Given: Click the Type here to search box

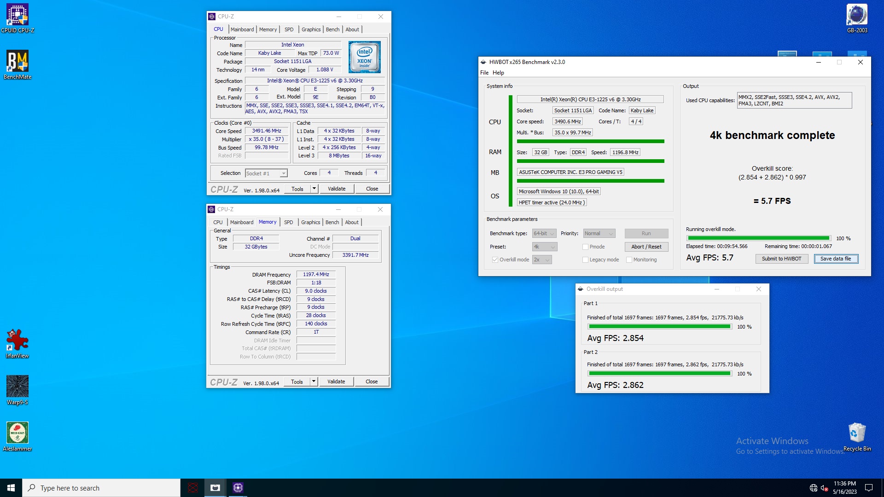Looking at the screenshot, I should (x=101, y=488).
